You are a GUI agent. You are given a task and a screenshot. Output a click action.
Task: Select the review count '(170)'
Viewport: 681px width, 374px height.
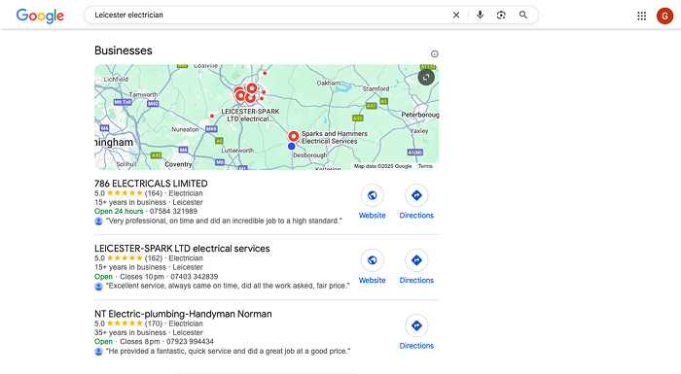click(x=154, y=323)
